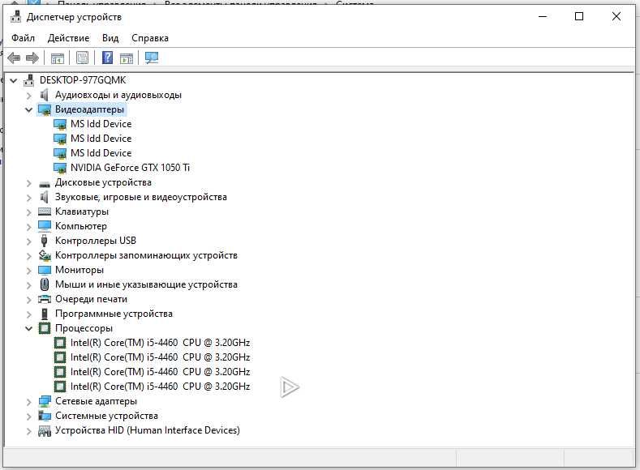Click the Device Manager title bar icon

15,17
